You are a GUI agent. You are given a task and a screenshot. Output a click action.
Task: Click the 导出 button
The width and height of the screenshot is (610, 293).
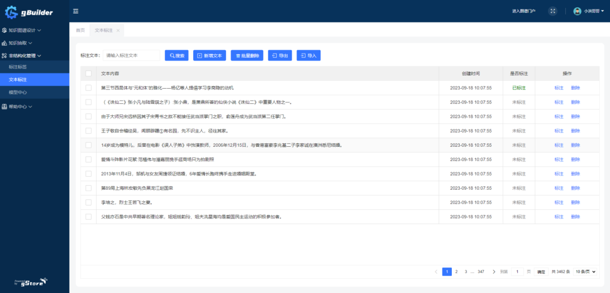click(280, 55)
